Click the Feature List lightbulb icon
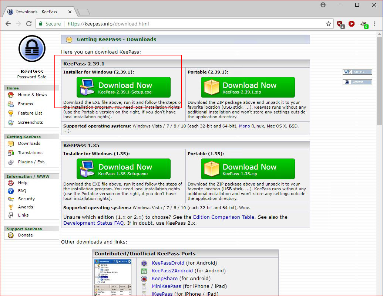This screenshot has width=383, height=296. pos(11,113)
